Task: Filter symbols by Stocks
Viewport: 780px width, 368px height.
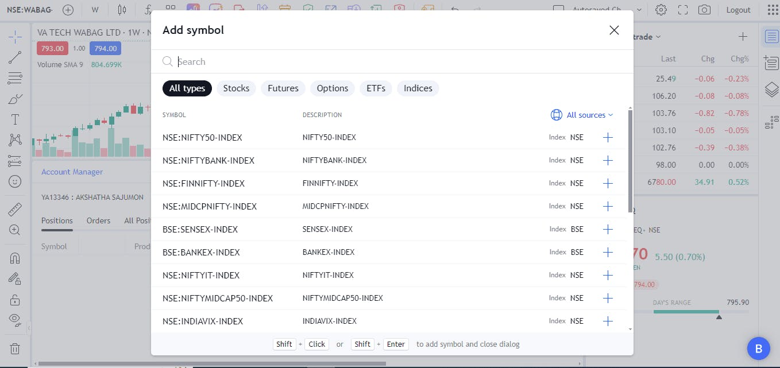Action: pyautogui.click(x=236, y=88)
